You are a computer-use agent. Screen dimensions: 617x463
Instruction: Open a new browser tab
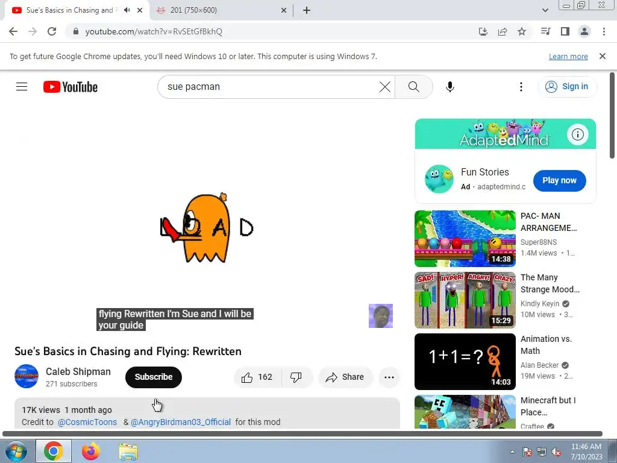(x=307, y=10)
